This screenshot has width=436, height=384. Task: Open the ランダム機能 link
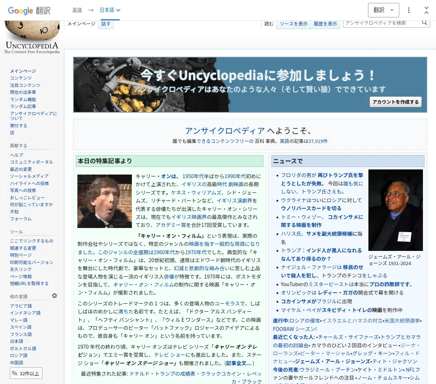click(x=23, y=99)
